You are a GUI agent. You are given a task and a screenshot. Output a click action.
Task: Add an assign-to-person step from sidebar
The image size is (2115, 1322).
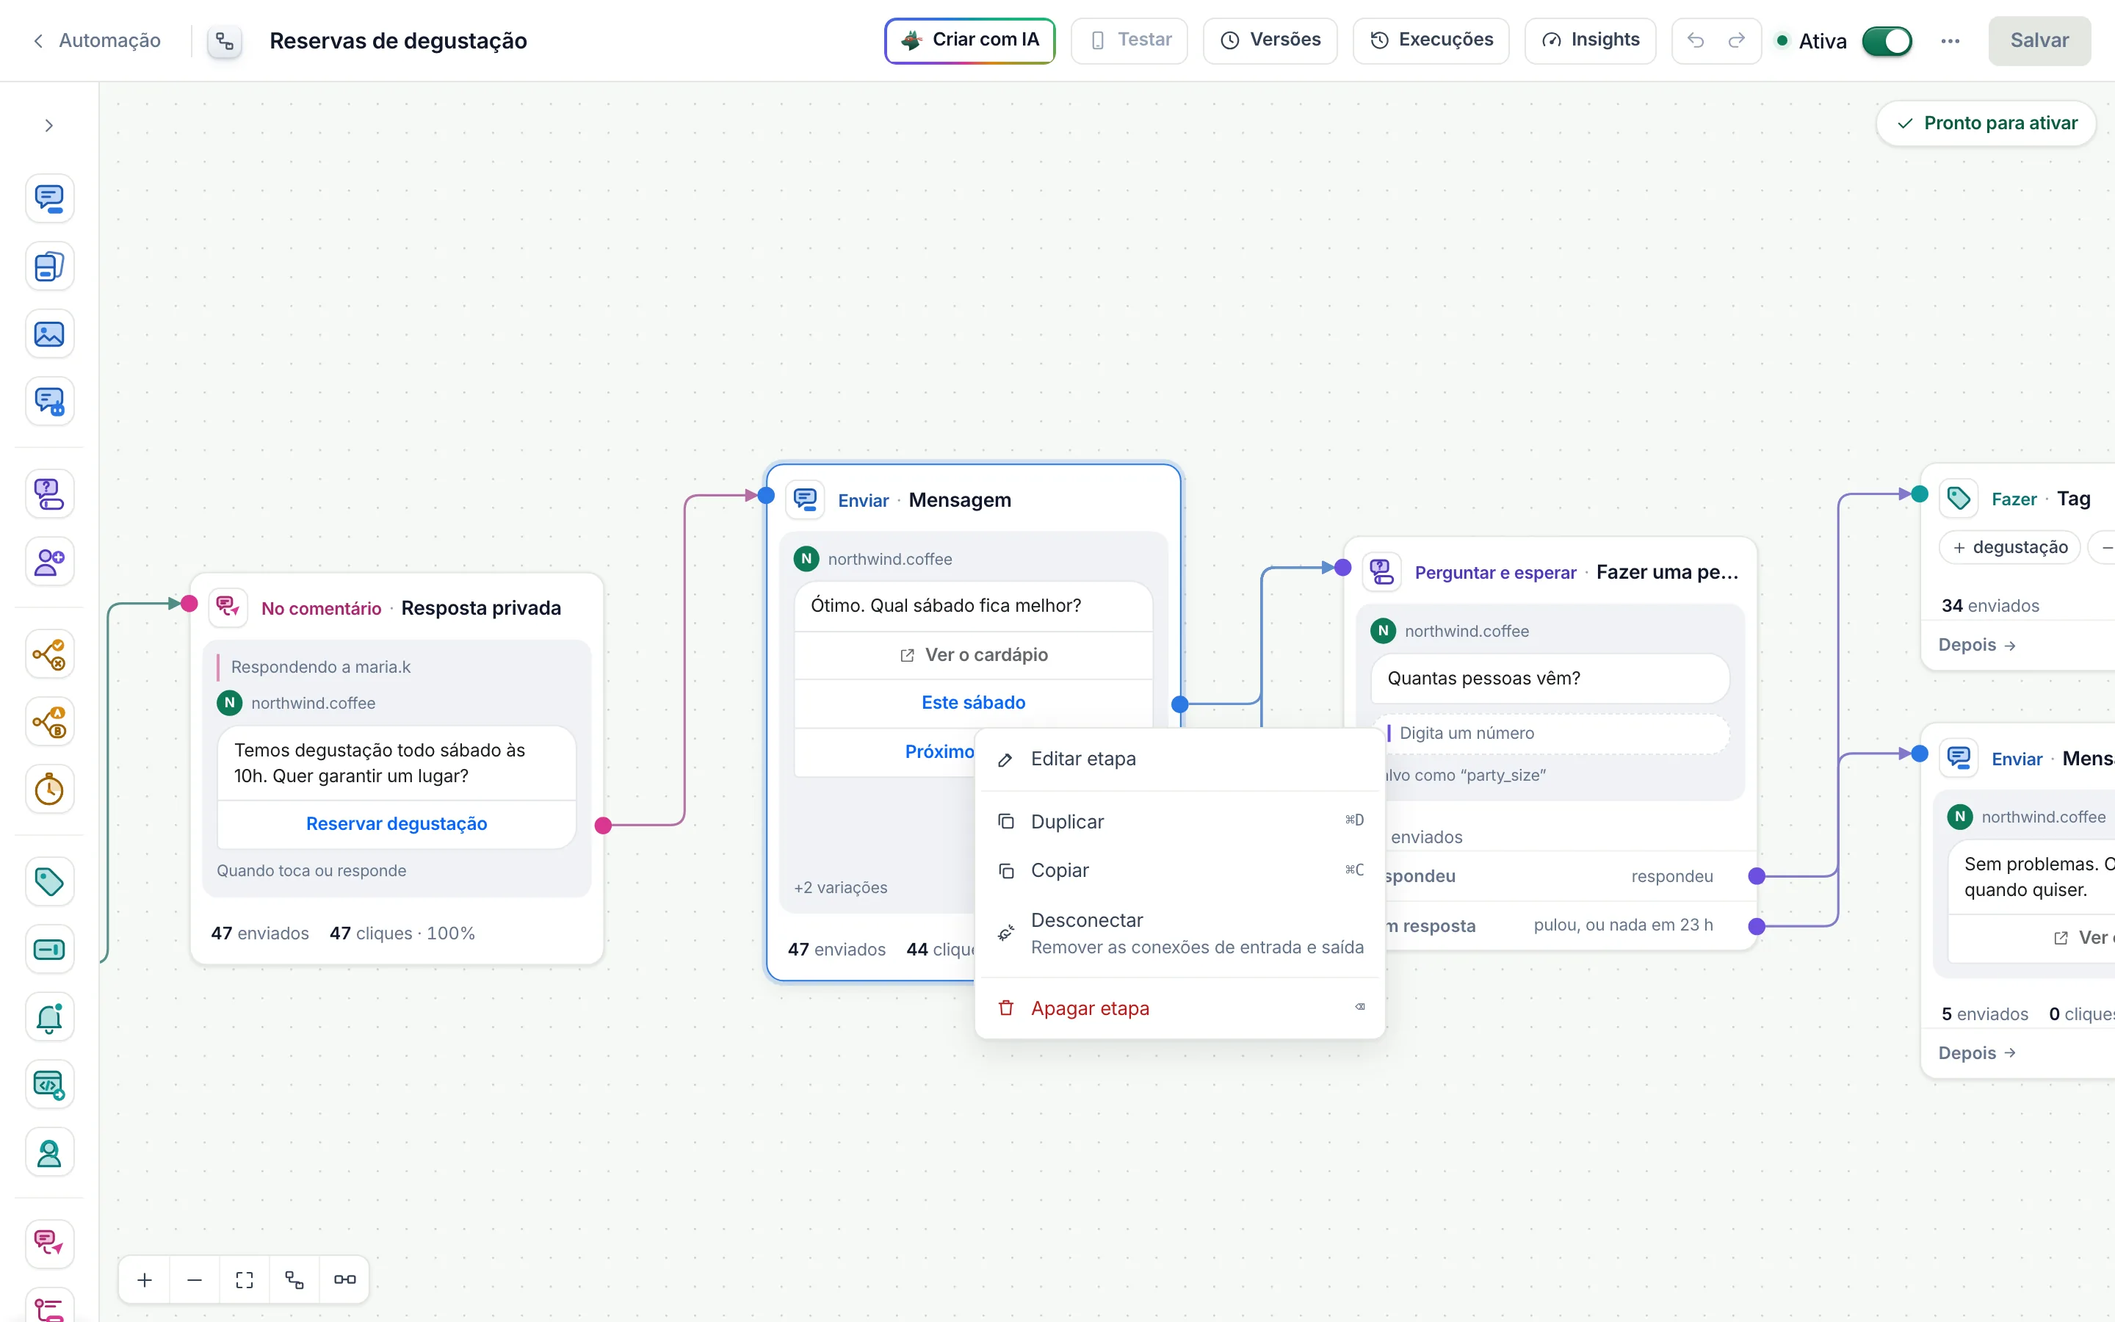(49, 1153)
